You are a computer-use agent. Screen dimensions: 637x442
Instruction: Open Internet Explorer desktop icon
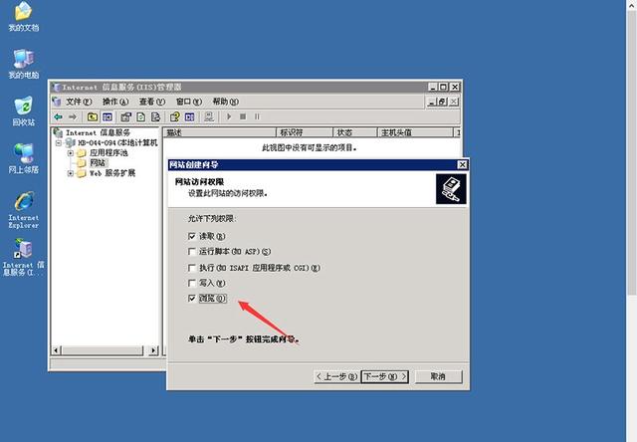coord(24,210)
